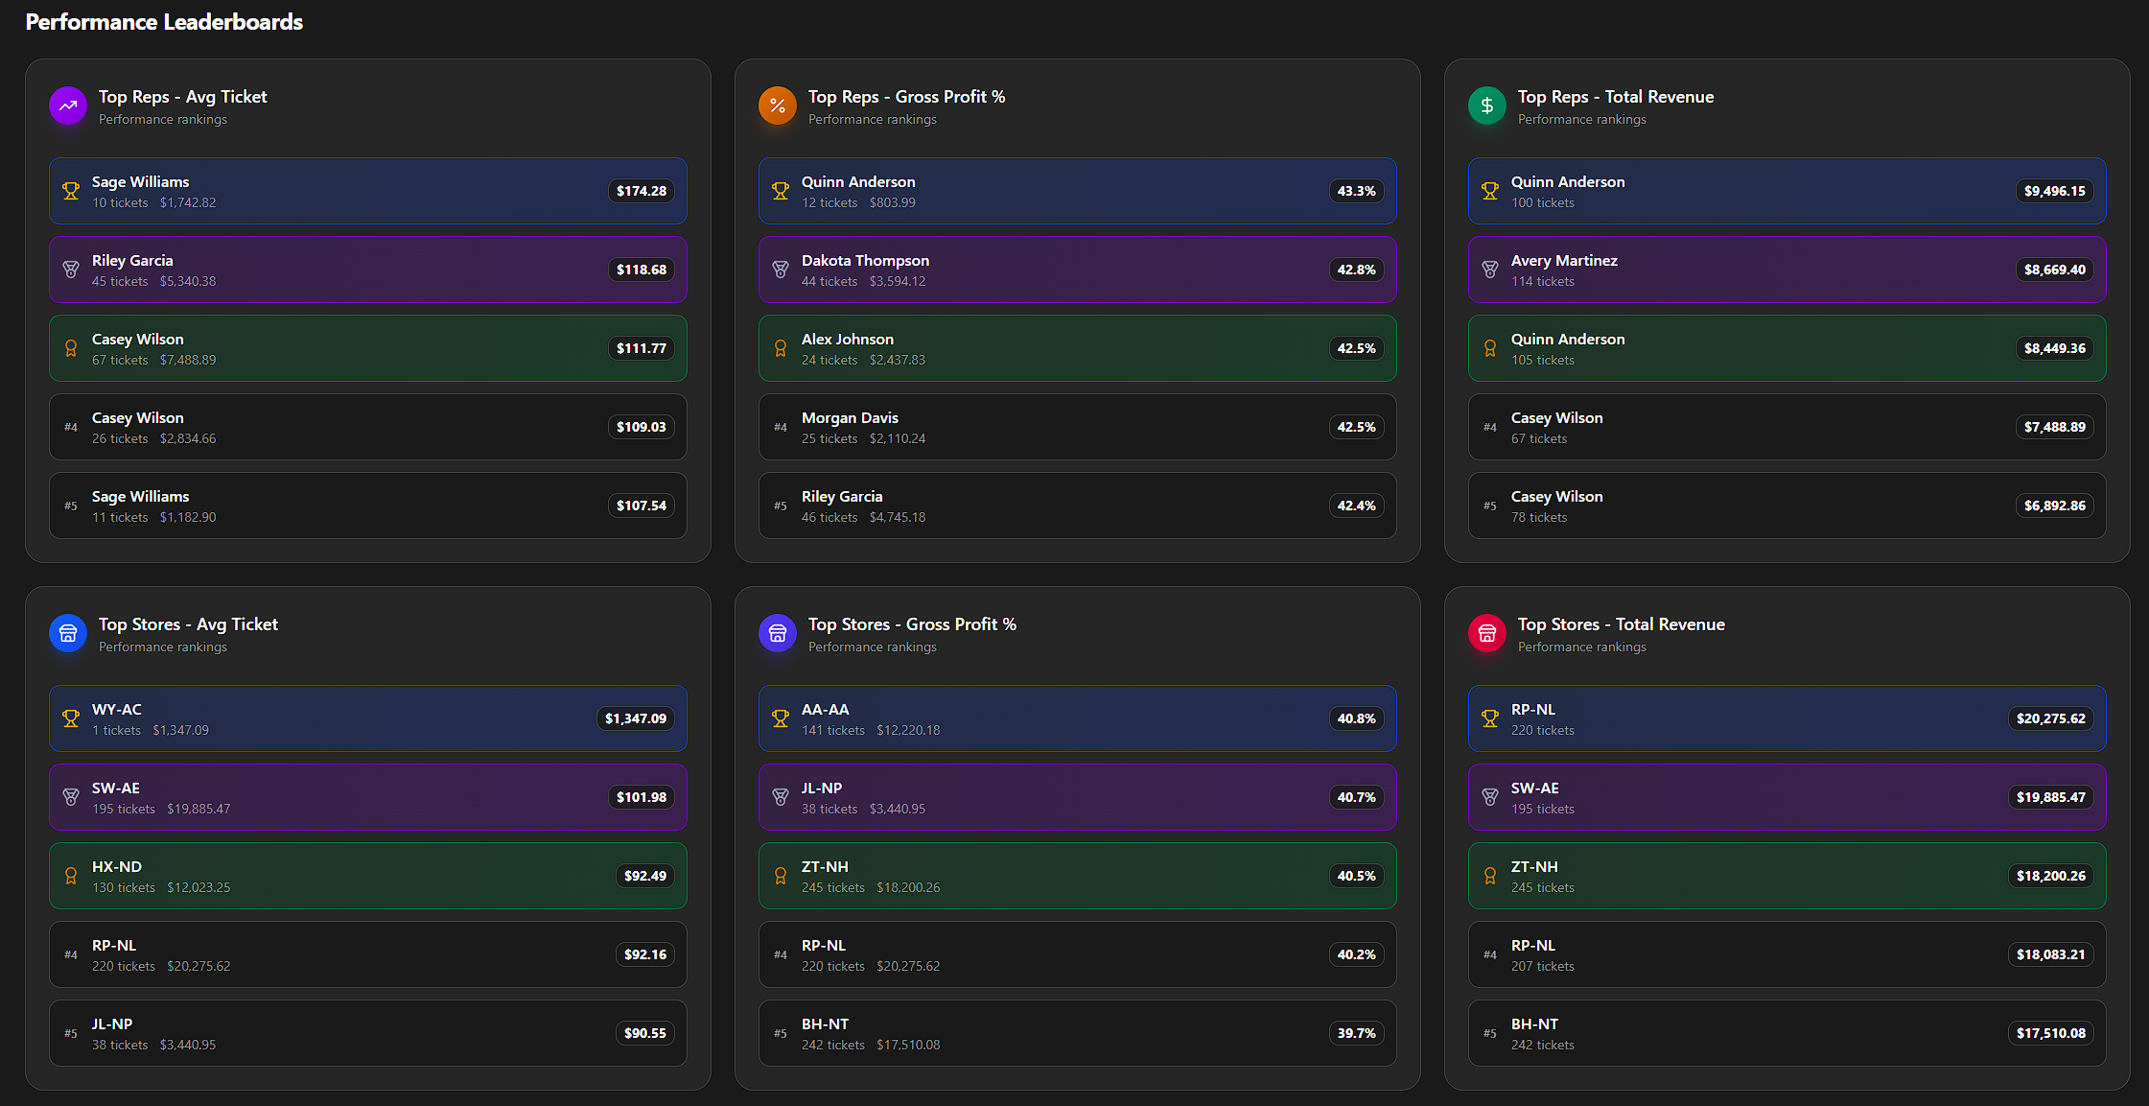Screen dimensions: 2149x1106
Task: Select the 42.4% gross profit badge
Action: 1357,506
